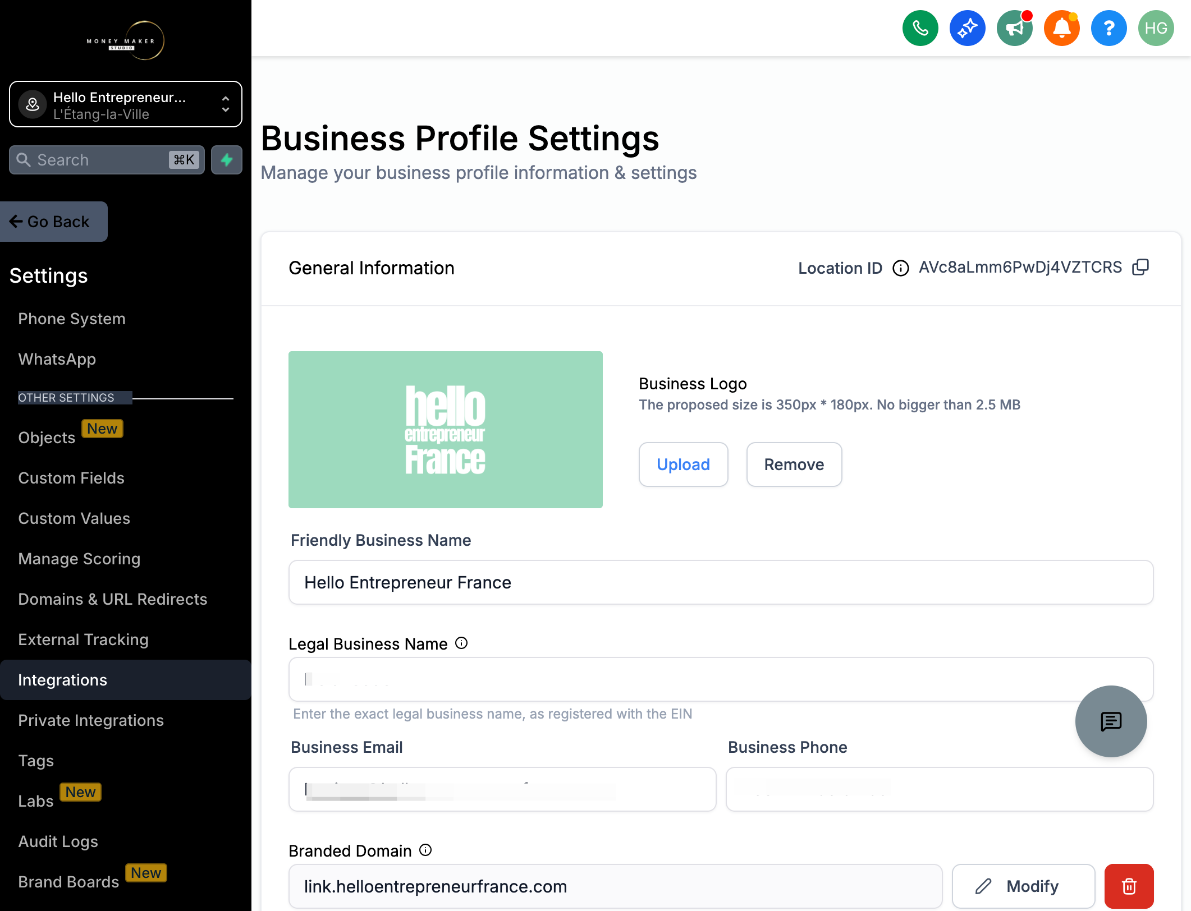Screen dimensions: 1191x911
Task: Click the green phone dialer icon
Action: click(920, 28)
